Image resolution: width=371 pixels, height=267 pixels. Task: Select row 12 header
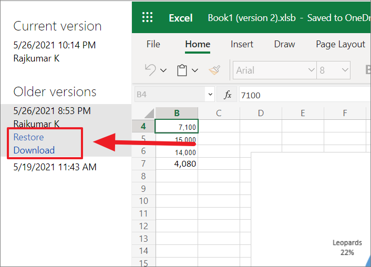(x=143, y=226)
